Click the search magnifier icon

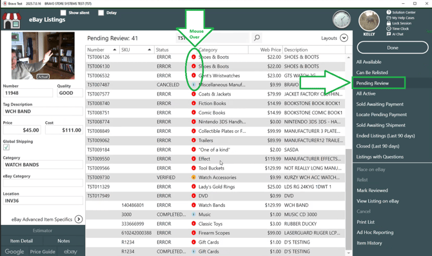257,38
